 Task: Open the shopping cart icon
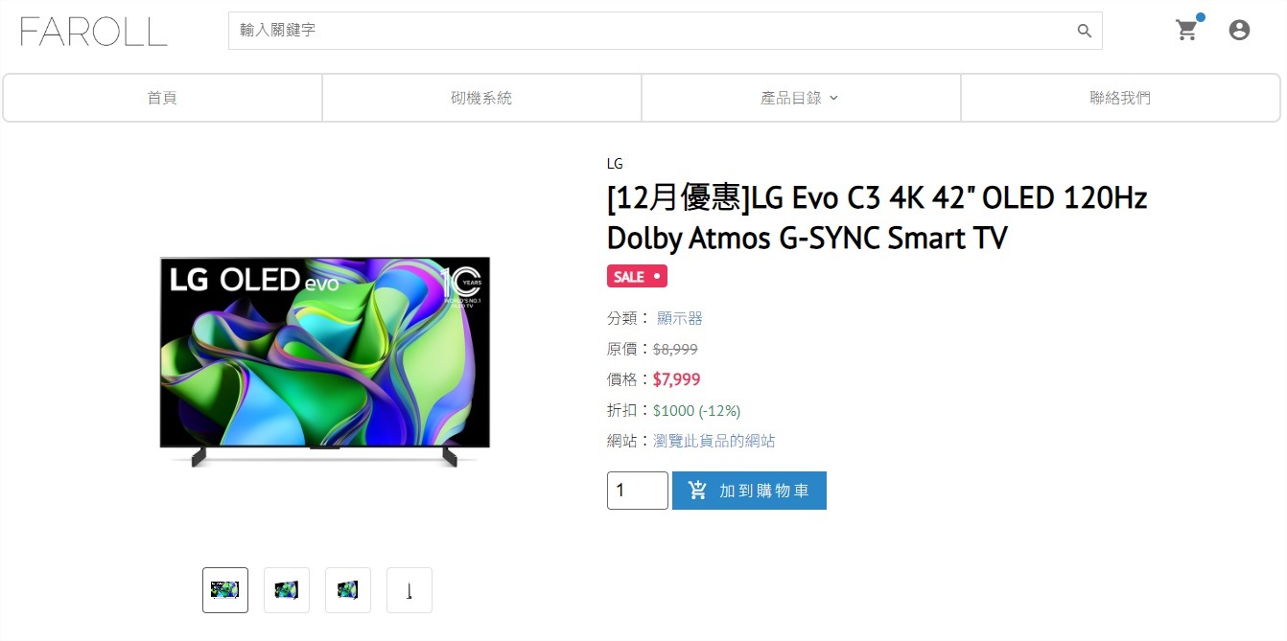[1187, 31]
